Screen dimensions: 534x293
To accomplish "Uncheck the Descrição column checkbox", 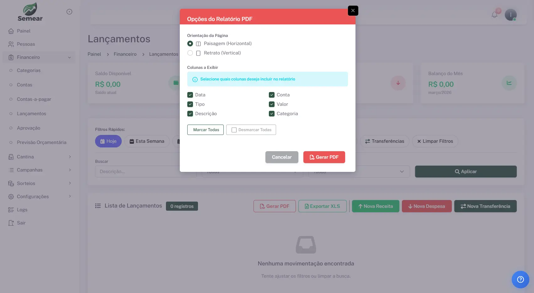I will pos(190,113).
